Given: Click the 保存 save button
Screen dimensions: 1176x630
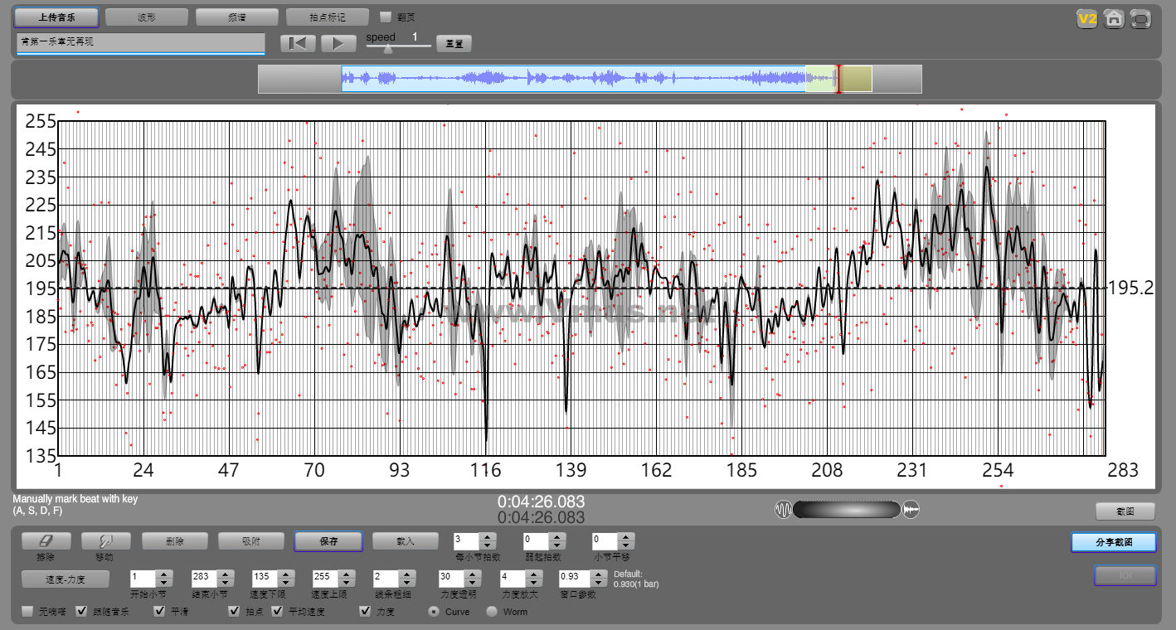Looking at the screenshot, I should (328, 541).
